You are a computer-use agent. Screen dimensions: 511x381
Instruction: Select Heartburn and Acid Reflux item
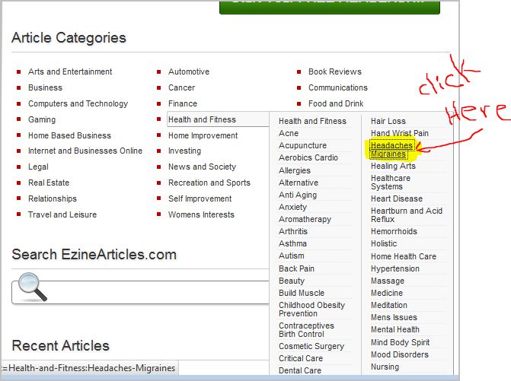coord(406,214)
